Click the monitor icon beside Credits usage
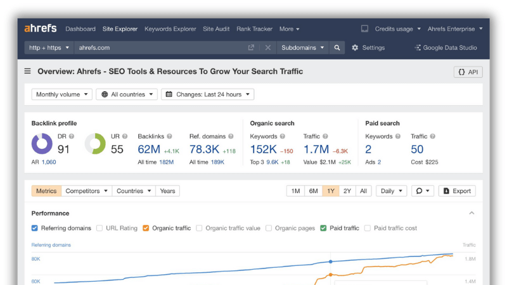This screenshot has width=507, height=285. (364, 28)
